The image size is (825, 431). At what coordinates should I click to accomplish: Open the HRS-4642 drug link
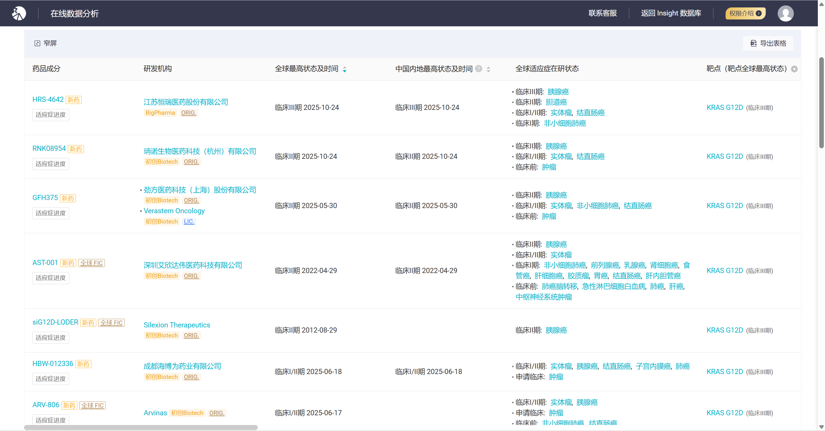point(48,100)
